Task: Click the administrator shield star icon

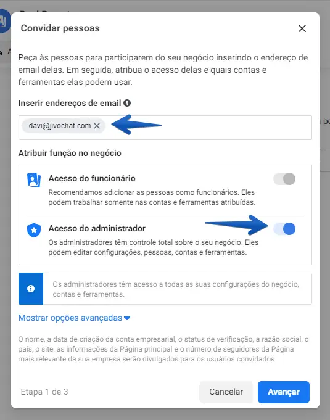Action: pyautogui.click(x=34, y=230)
